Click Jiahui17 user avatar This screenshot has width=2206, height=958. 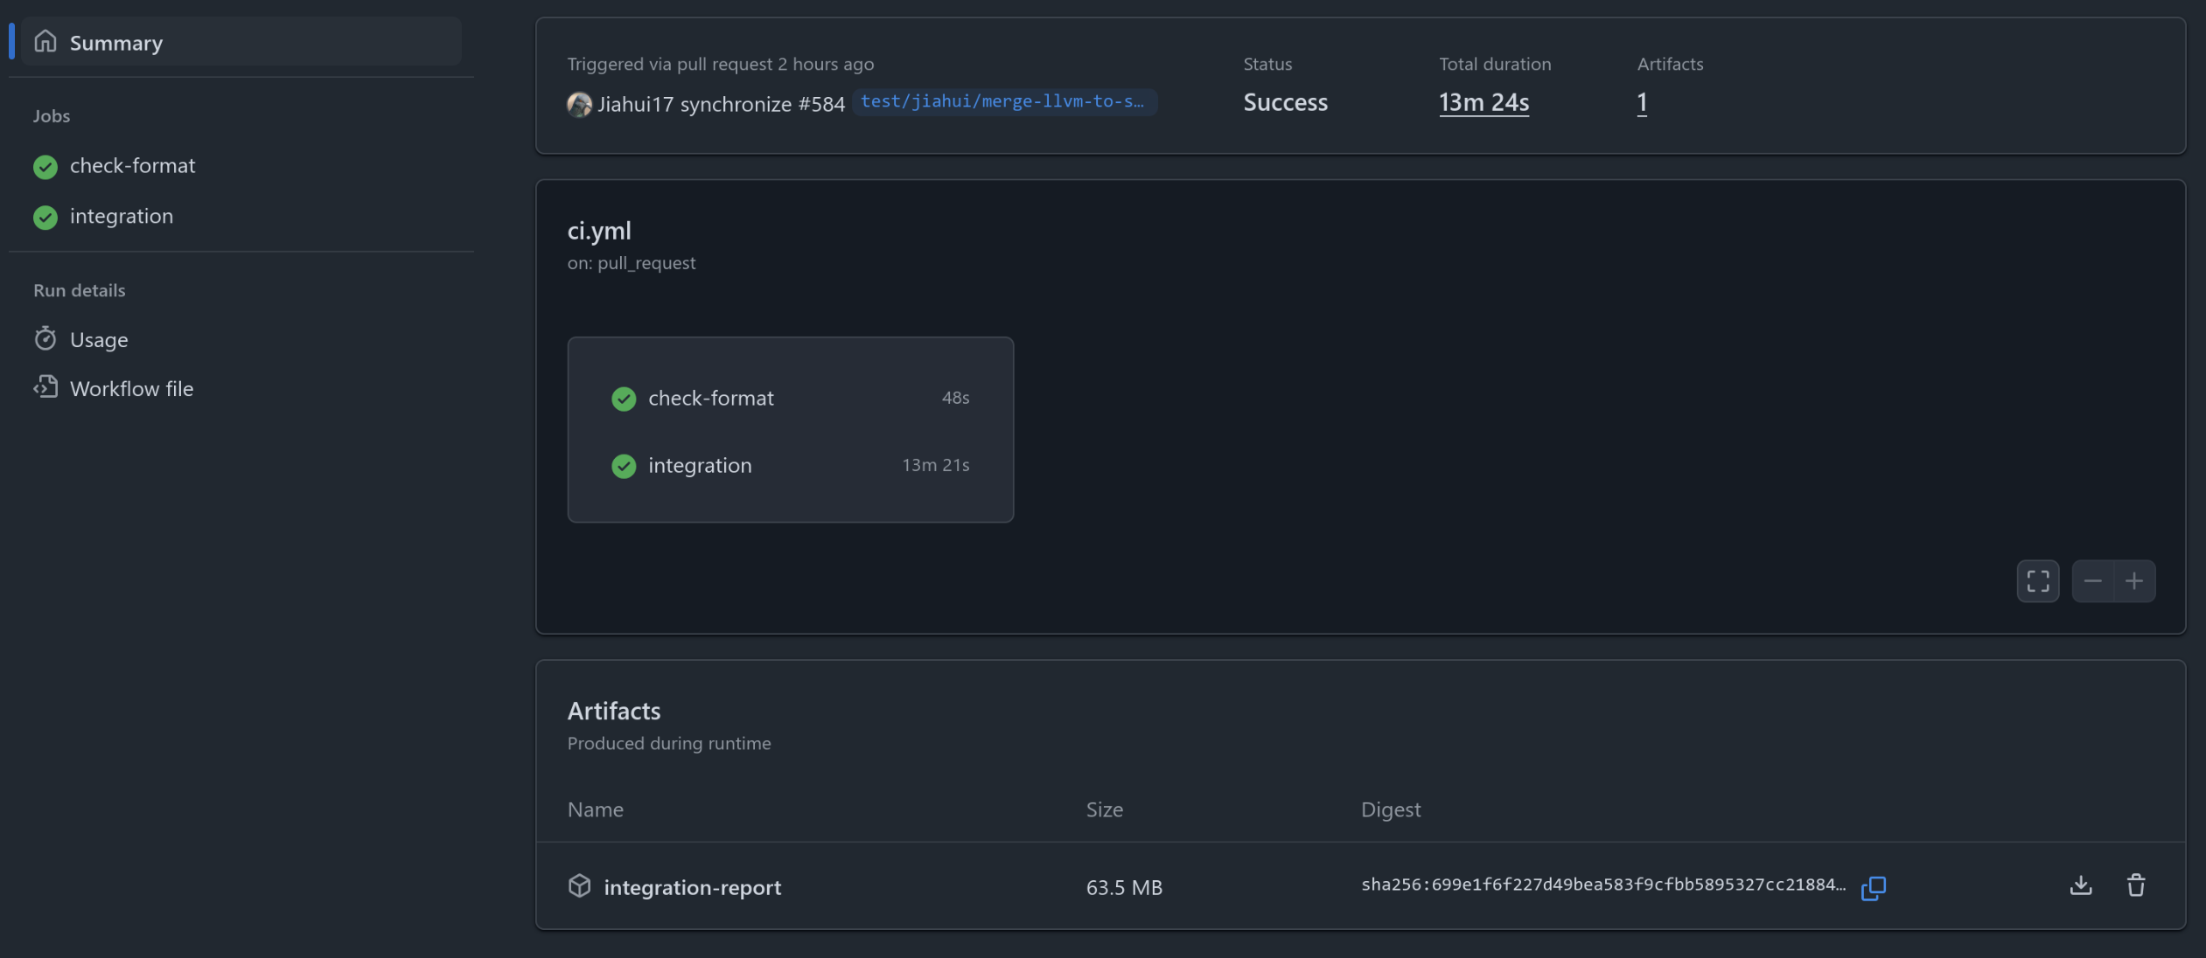579,104
